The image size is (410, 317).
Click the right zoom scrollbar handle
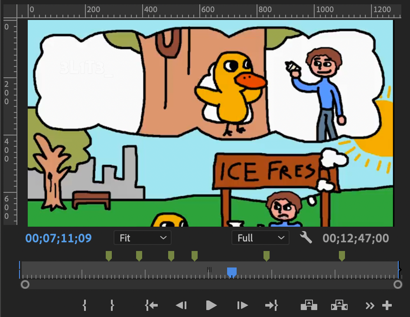pyautogui.click(x=398, y=284)
